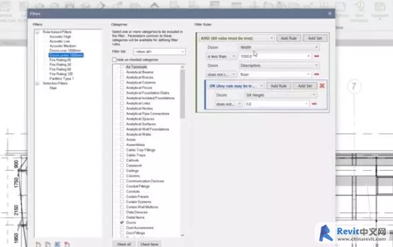
Task: Click the Check None button
Action: pos(150,244)
